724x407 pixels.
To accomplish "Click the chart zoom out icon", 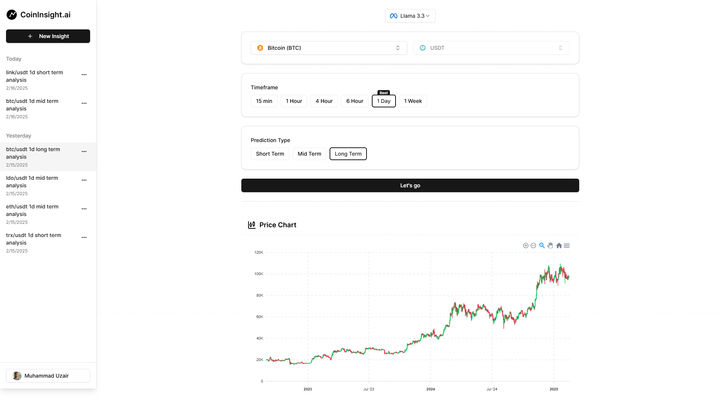I will click(x=533, y=246).
